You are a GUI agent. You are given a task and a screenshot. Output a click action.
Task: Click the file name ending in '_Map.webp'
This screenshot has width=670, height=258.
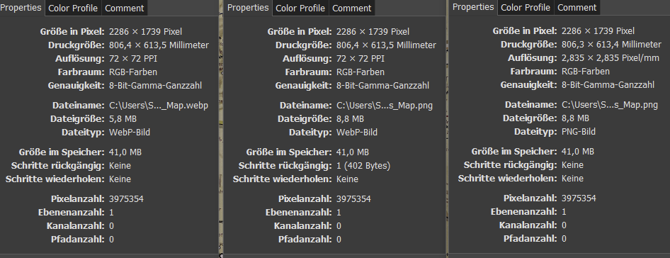[x=159, y=106]
